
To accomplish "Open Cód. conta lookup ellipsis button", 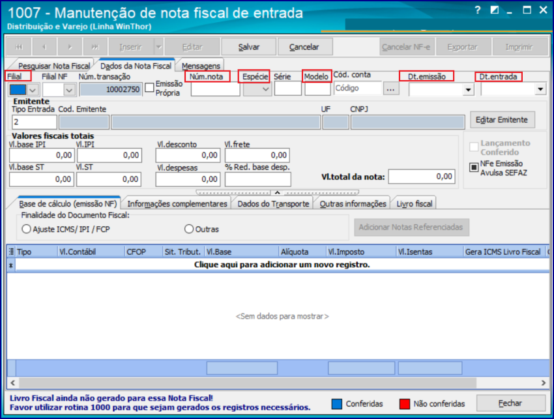I will (x=390, y=89).
